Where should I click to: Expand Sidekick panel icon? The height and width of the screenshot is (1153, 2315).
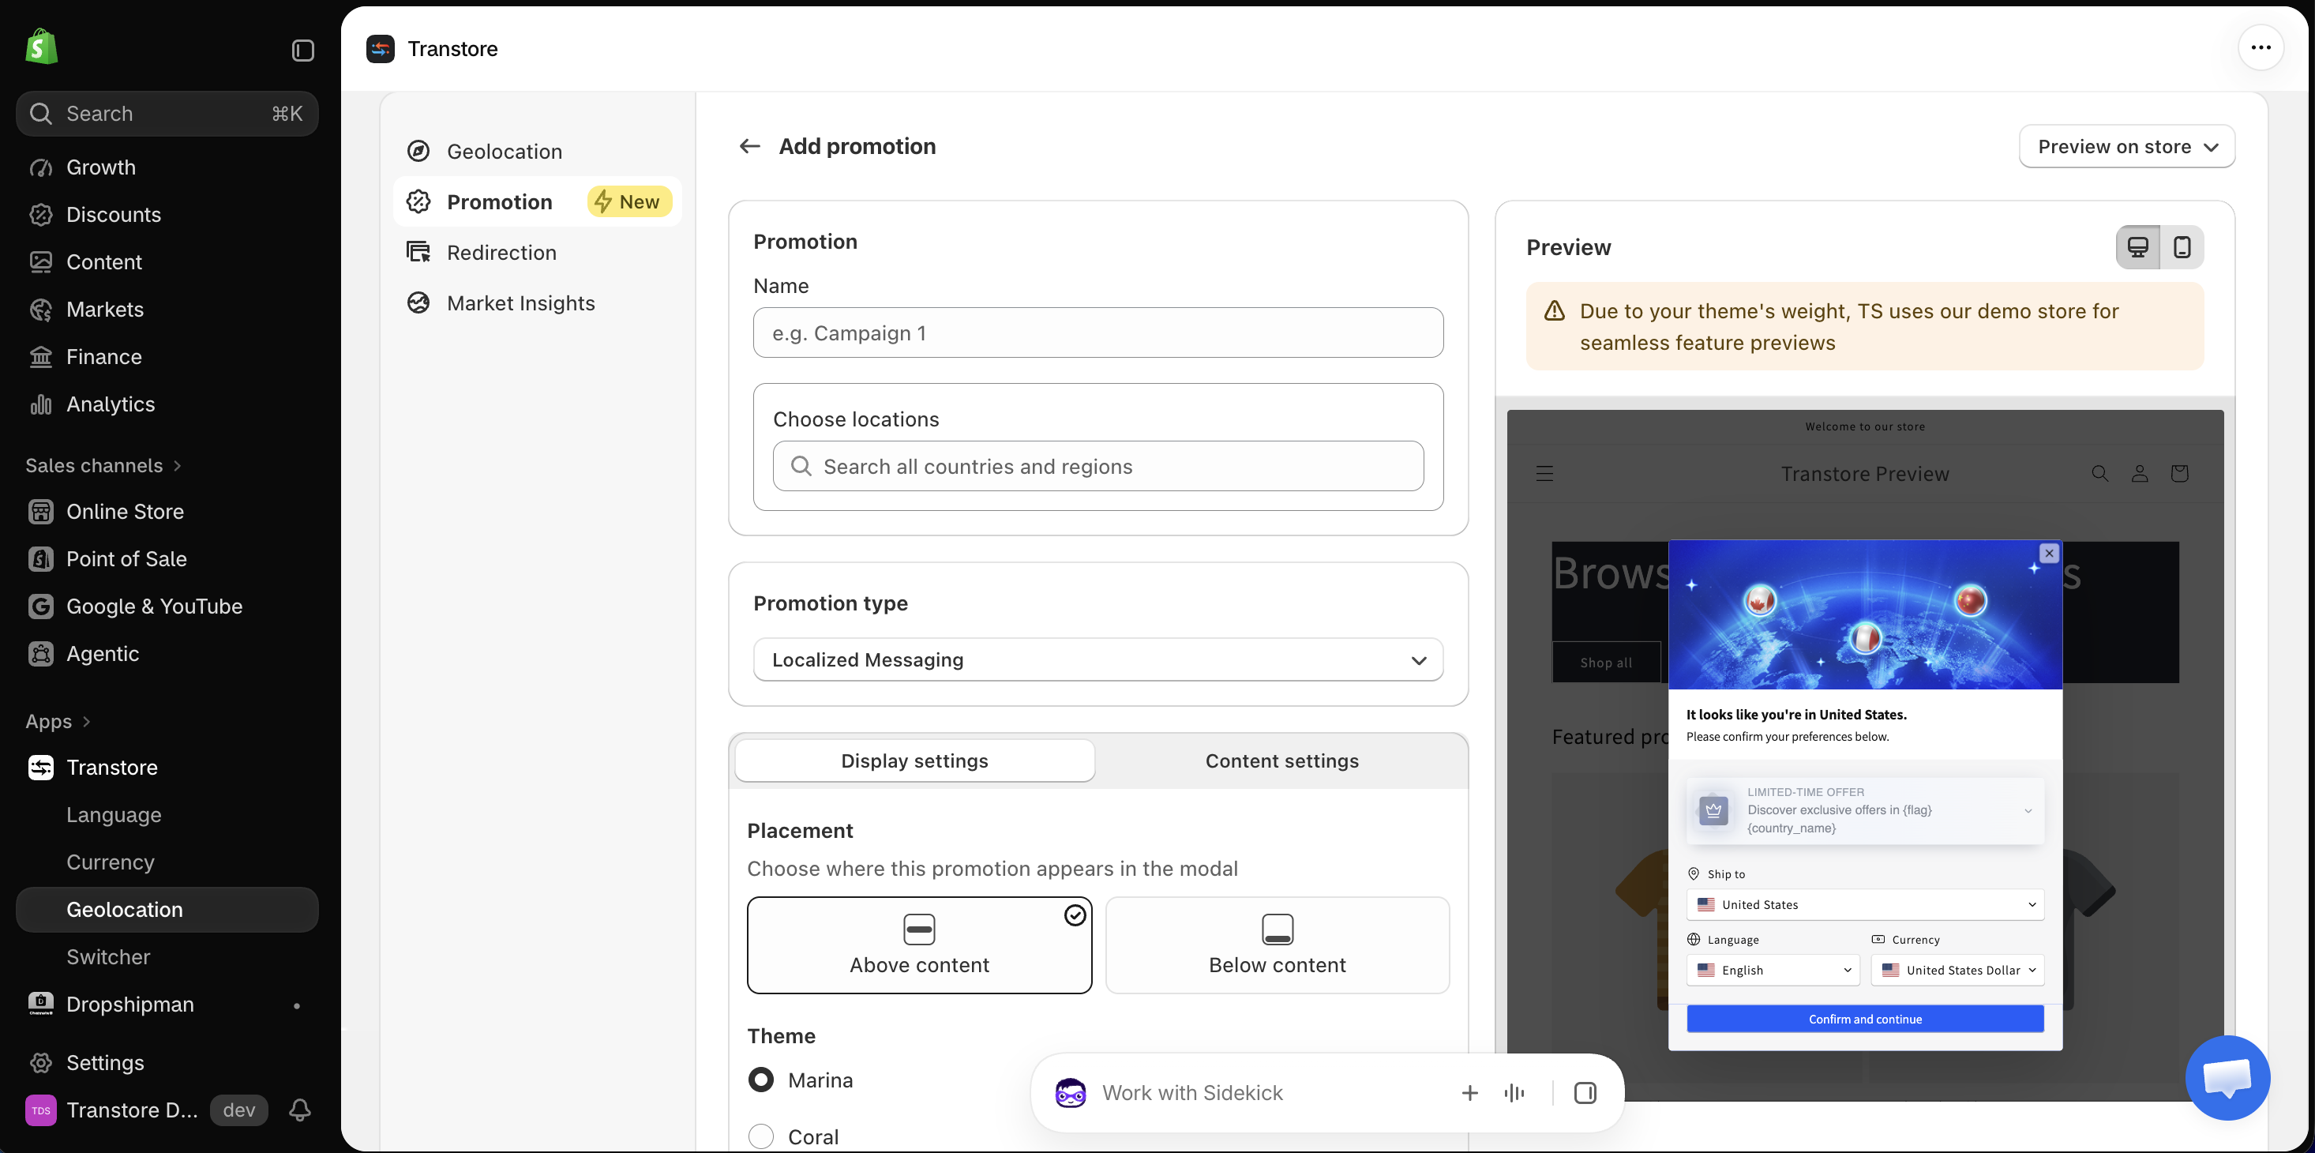1585,1093
